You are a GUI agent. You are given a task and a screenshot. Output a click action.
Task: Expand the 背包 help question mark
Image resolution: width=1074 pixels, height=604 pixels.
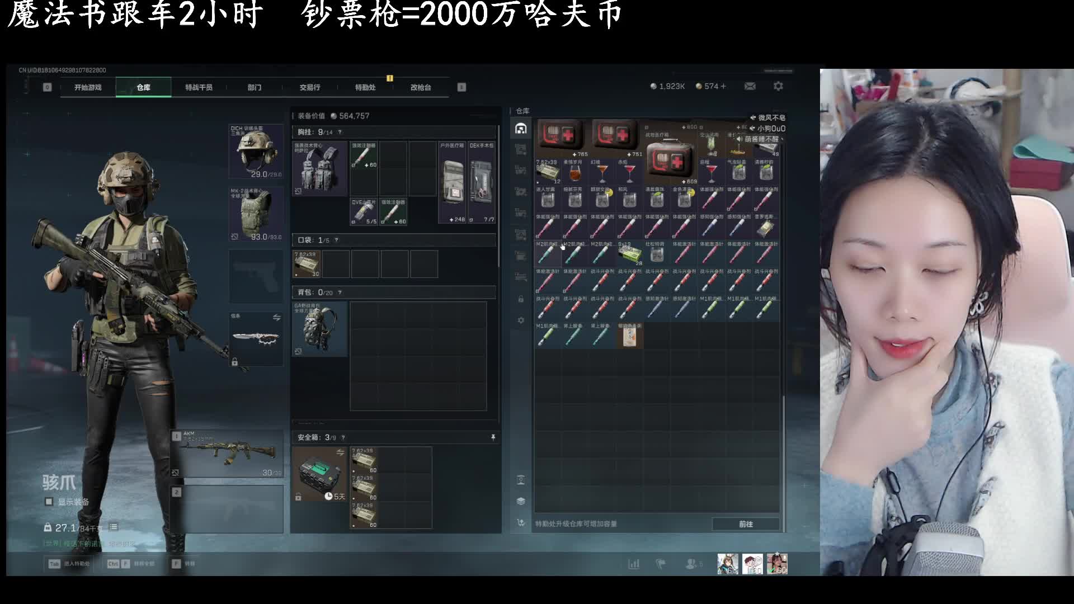pyautogui.click(x=340, y=292)
